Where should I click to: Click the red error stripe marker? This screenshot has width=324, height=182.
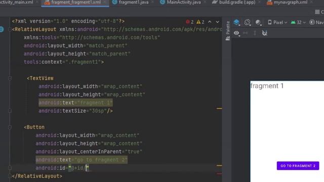pyautogui.click(x=219, y=174)
